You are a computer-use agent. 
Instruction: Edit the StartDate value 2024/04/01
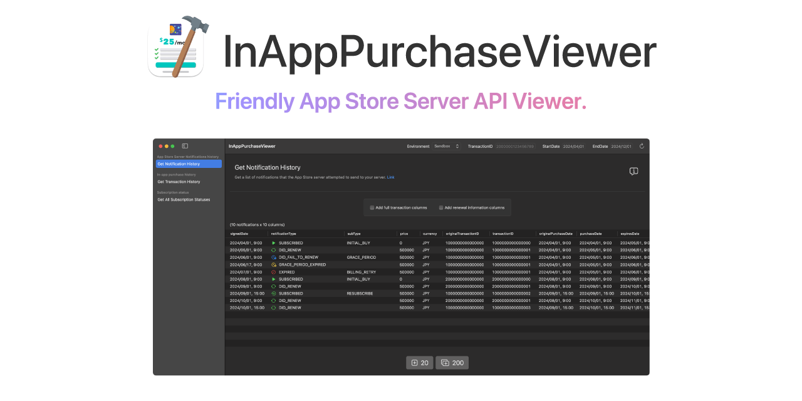point(575,146)
